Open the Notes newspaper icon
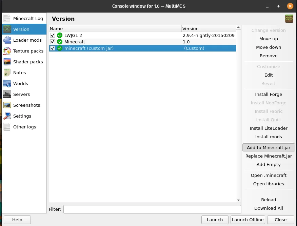Screen dimensions: 297x226 (7, 73)
